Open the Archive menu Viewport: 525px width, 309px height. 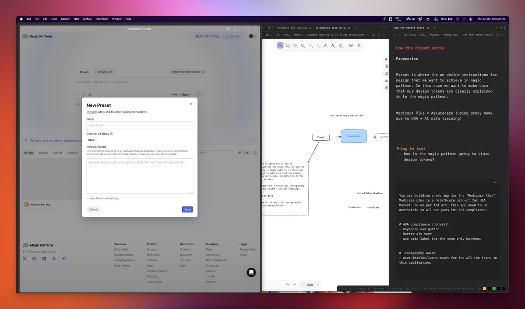click(87, 19)
